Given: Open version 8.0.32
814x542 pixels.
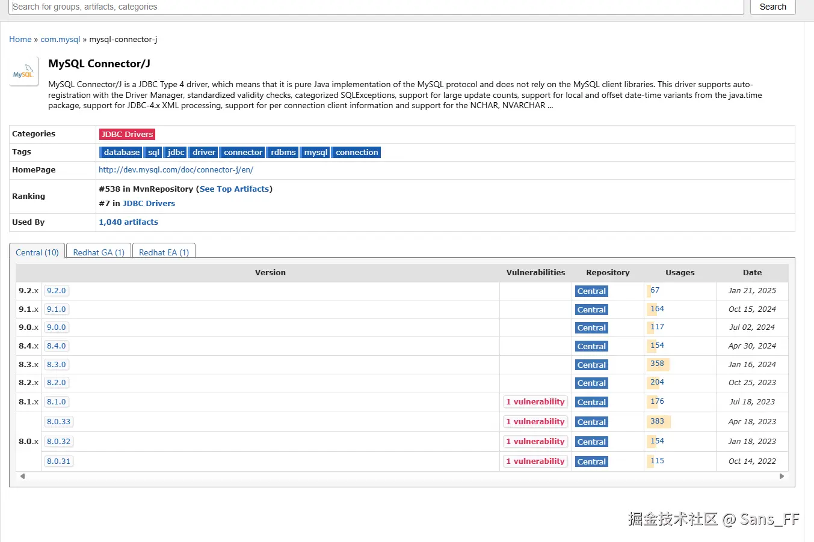Looking at the screenshot, I should [x=58, y=442].
